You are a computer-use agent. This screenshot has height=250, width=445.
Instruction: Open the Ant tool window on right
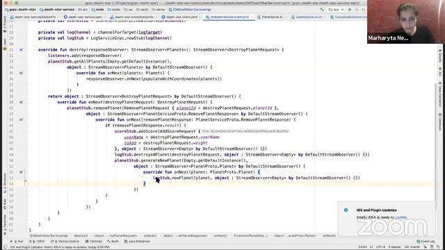pyautogui.click(x=440, y=72)
